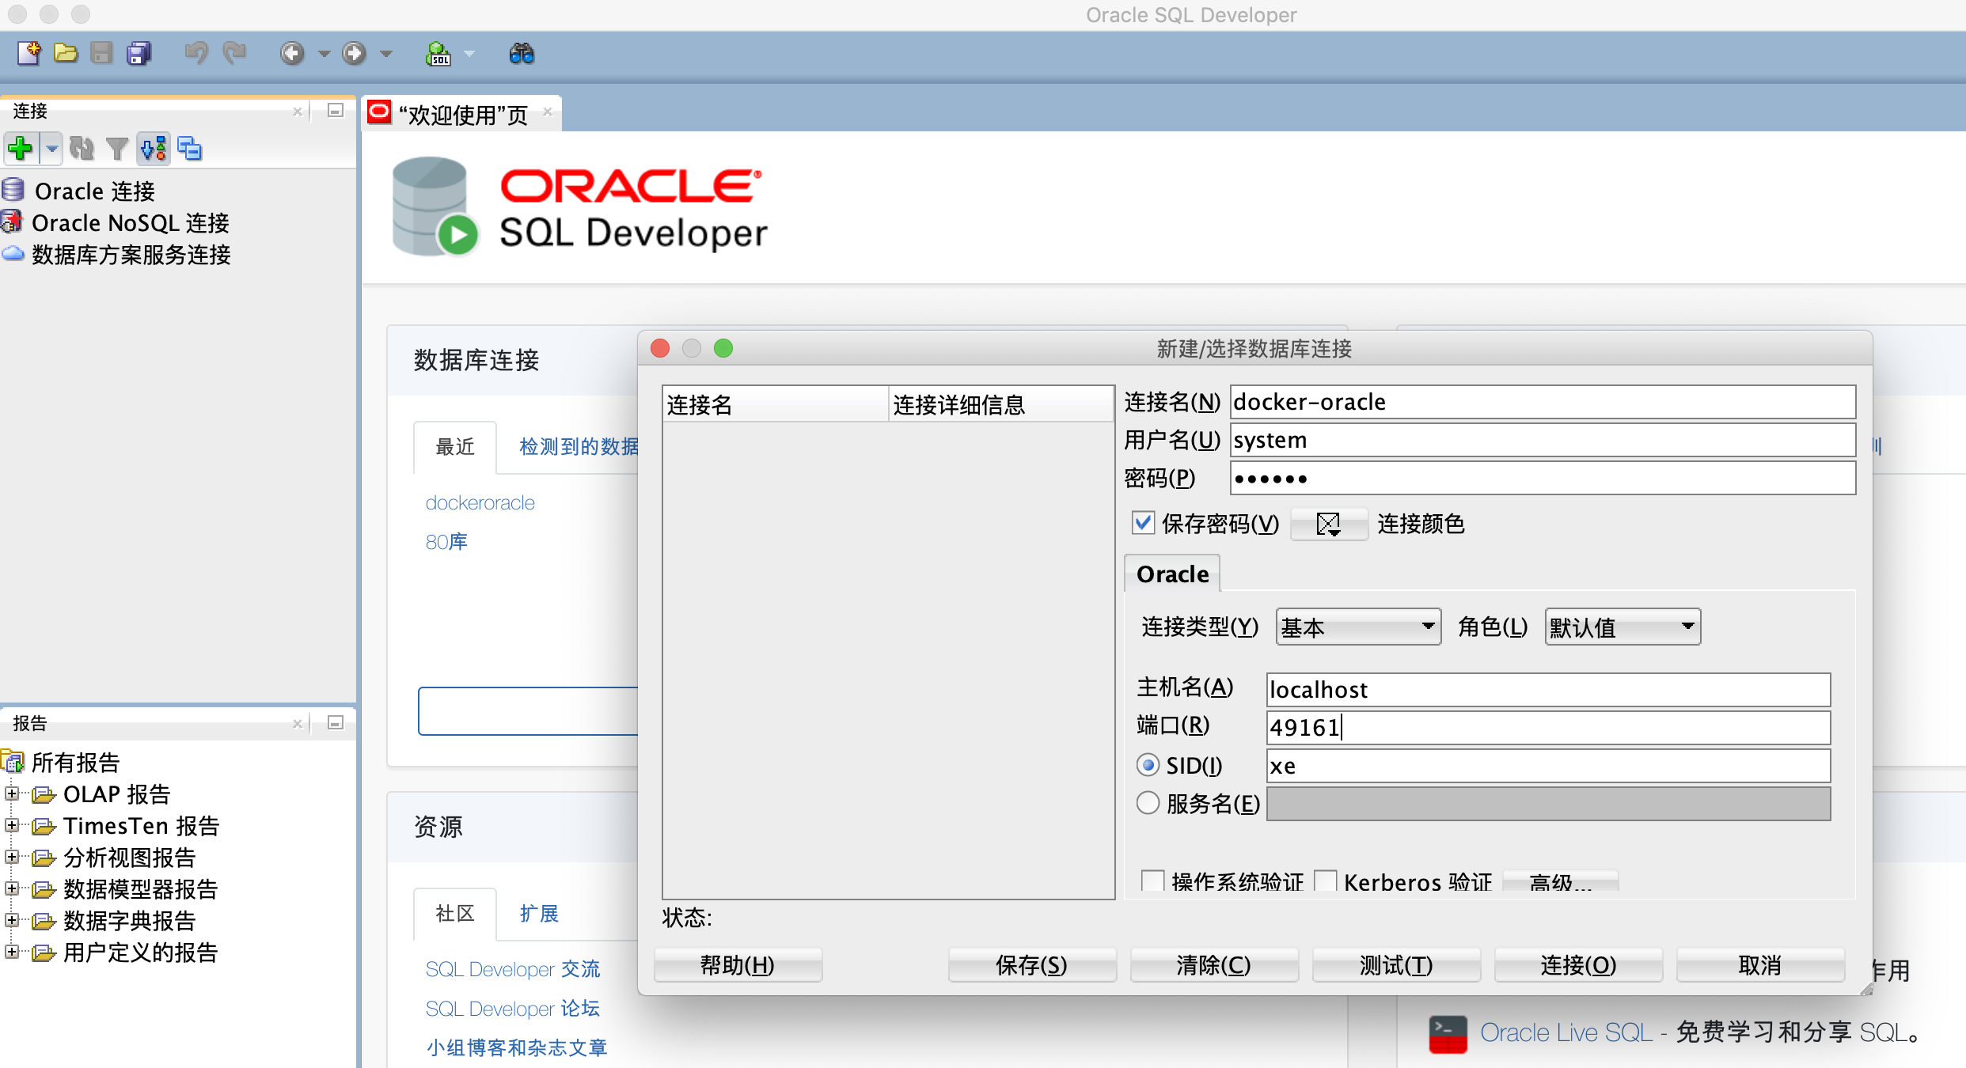Add a new connection with the green plus icon
The height and width of the screenshot is (1068, 1966).
20,148
